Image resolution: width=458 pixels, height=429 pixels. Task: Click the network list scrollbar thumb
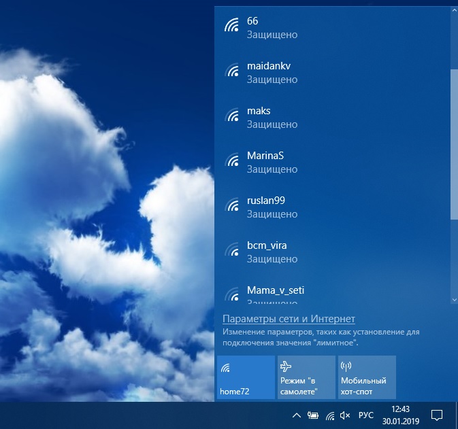454,144
